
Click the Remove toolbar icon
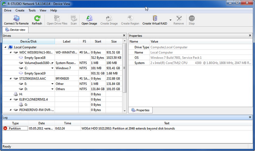[179, 19]
